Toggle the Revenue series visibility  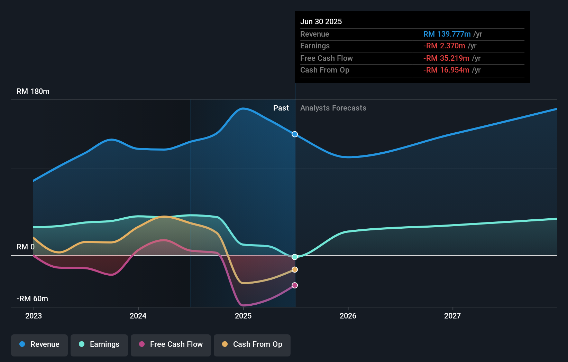(39, 344)
